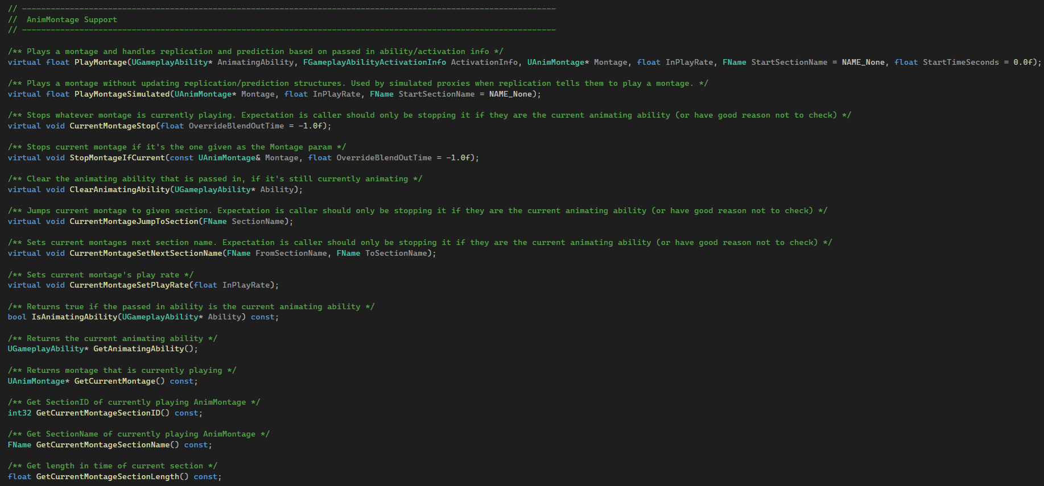
Task: Click the 0.0f default value
Action: coord(1022,62)
